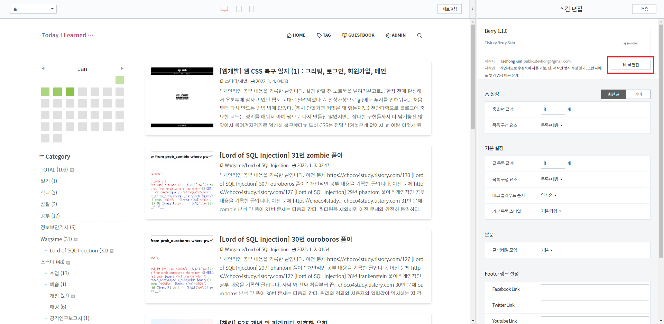Click Wargame/Lord of SQL Injection tag under zombie post
This screenshot has height=324, width=664.
click(254, 165)
